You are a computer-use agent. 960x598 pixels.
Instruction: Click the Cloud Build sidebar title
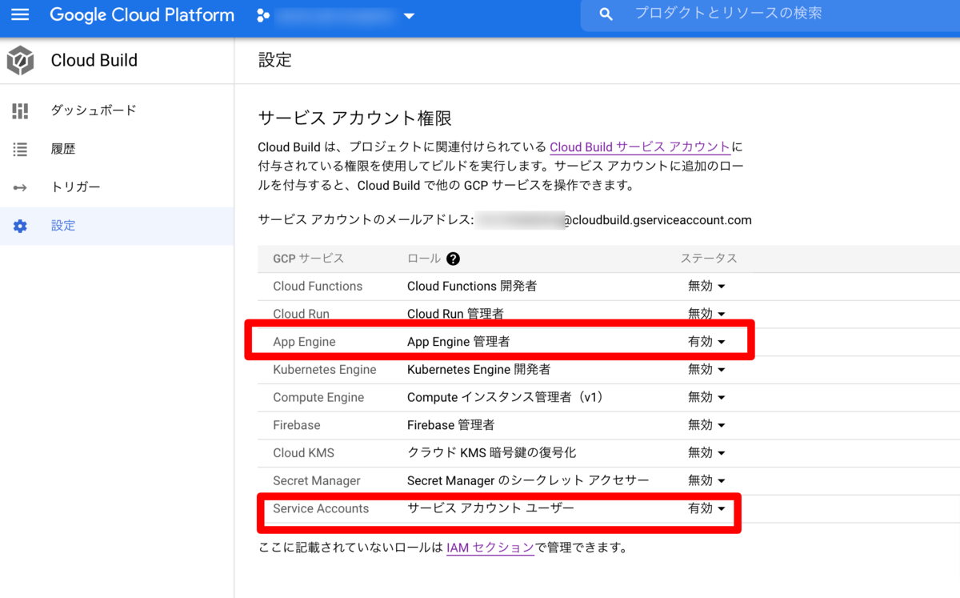pyautogui.click(x=94, y=61)
